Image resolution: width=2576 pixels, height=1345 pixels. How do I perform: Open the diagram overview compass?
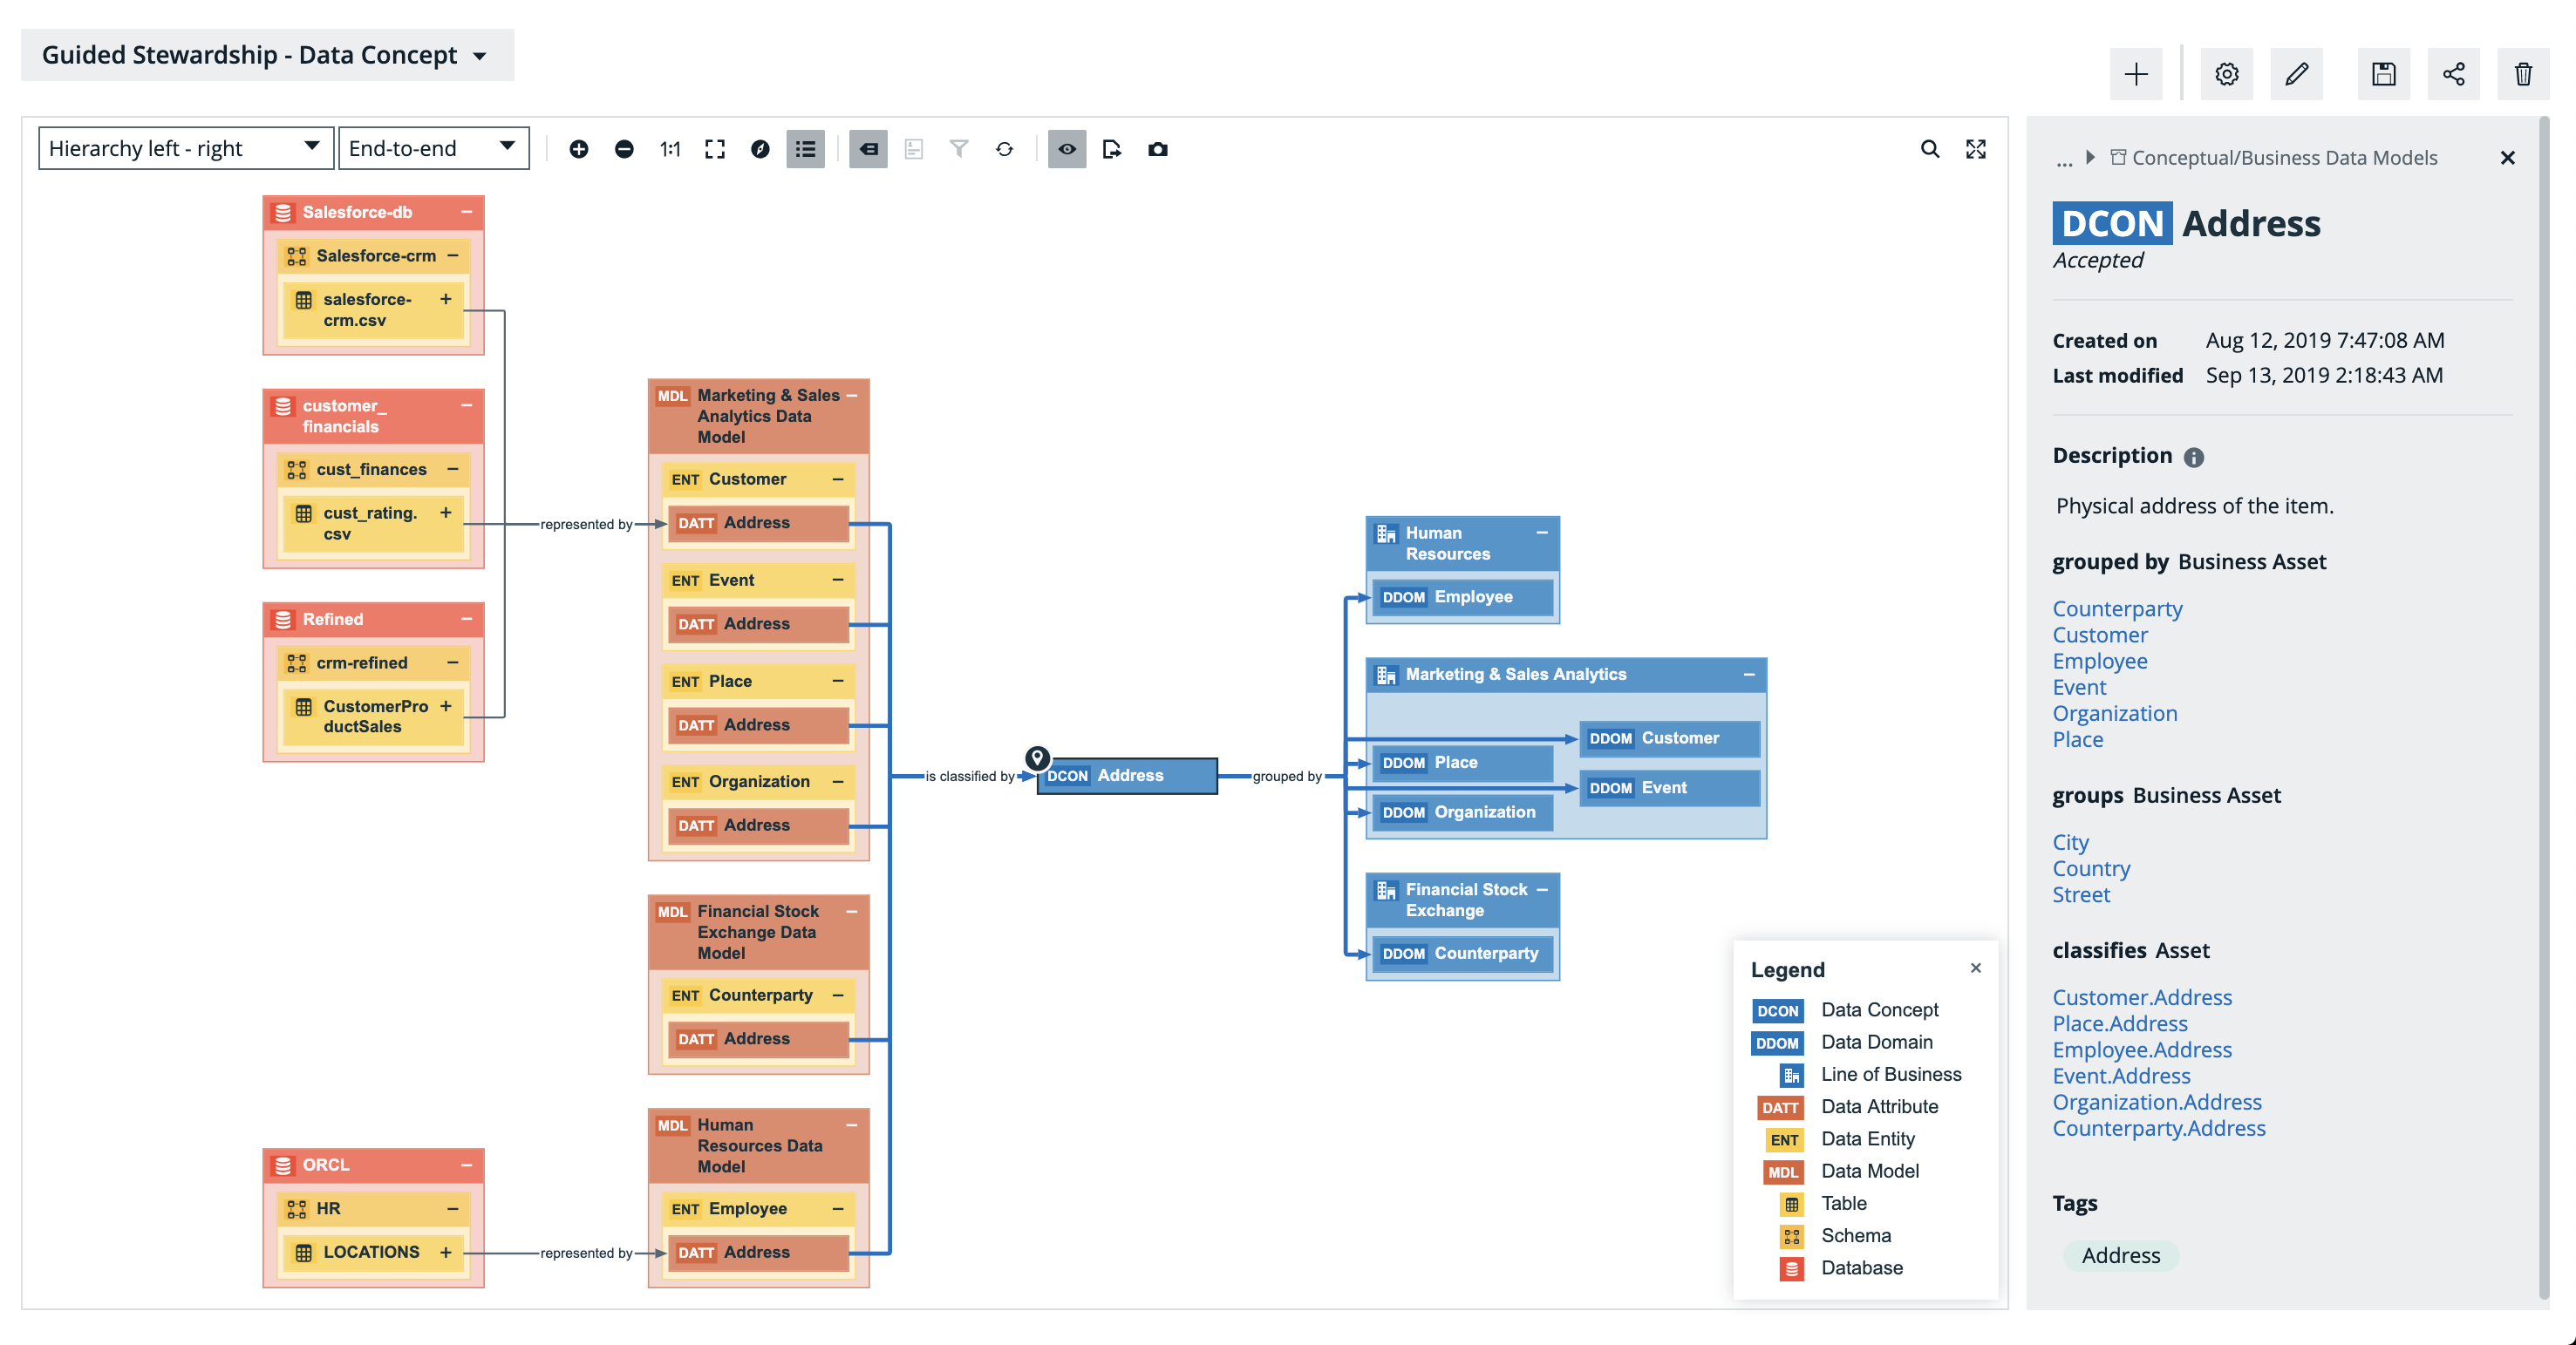[x=762, y=149]
